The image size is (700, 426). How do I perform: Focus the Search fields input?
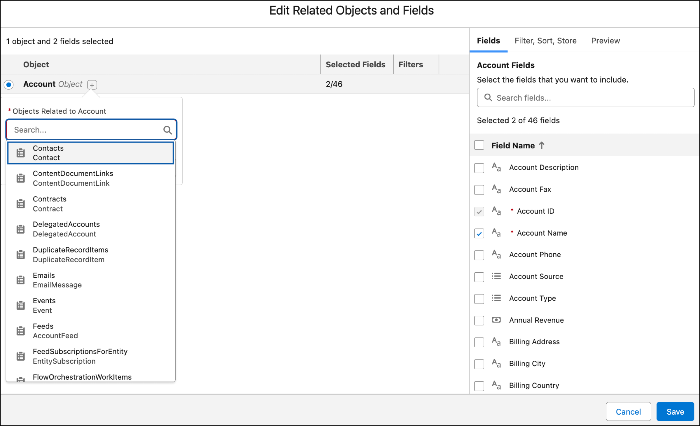click(586, 97)
